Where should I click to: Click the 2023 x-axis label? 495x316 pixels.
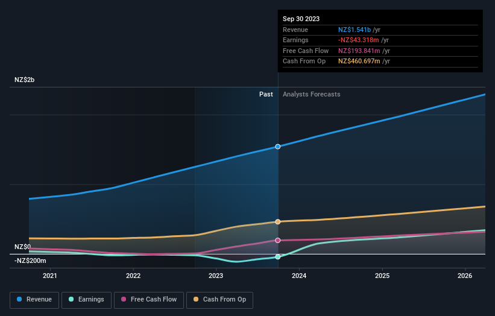point(216,276)
